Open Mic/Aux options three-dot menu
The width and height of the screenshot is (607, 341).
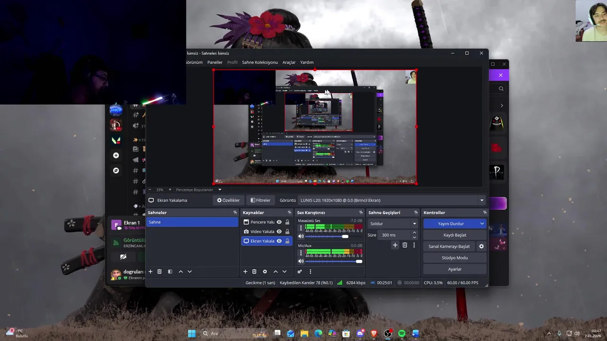301,252
